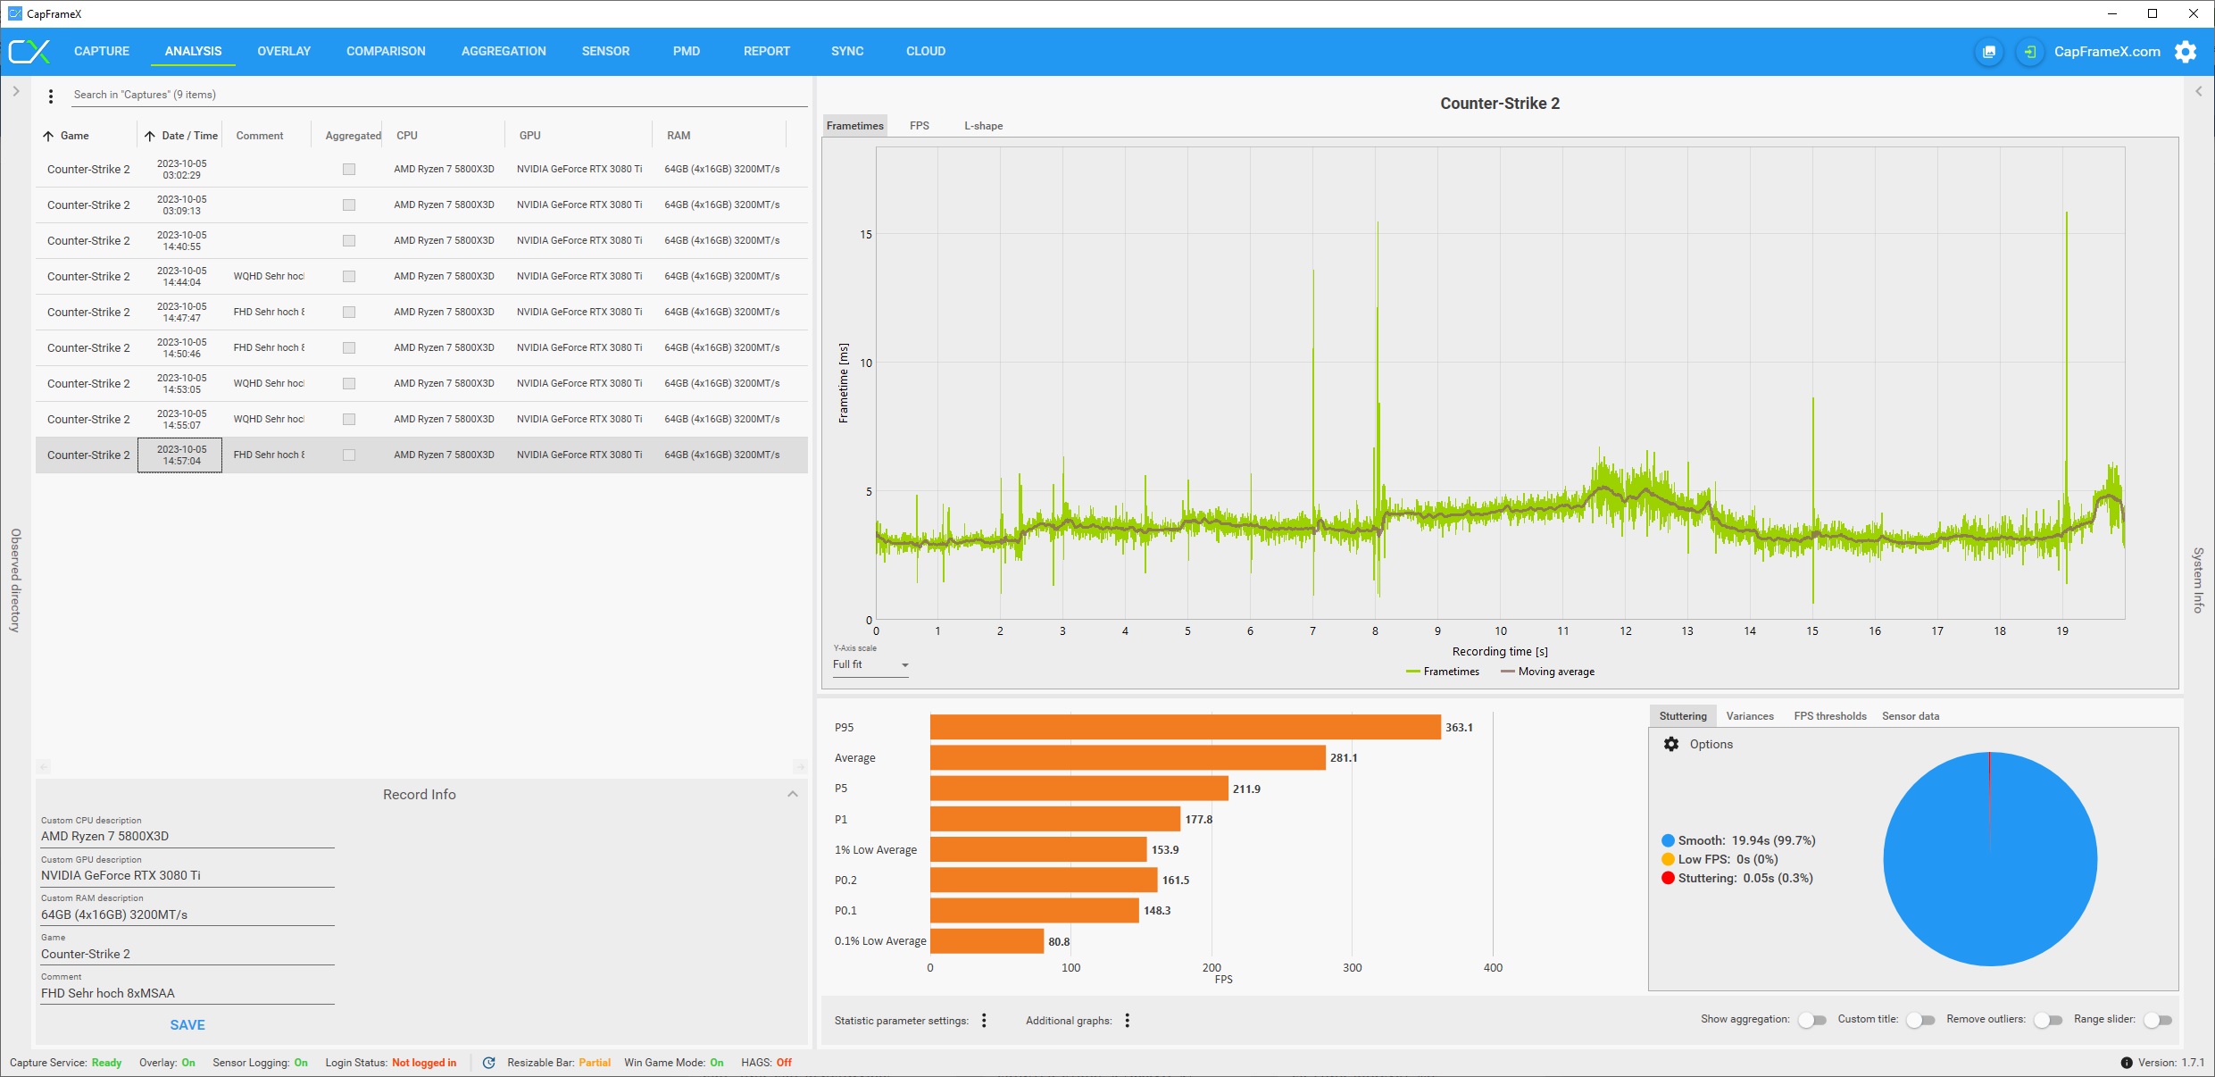
Task: Open the CapFrameX.com link
Action: pos(2106,52)
